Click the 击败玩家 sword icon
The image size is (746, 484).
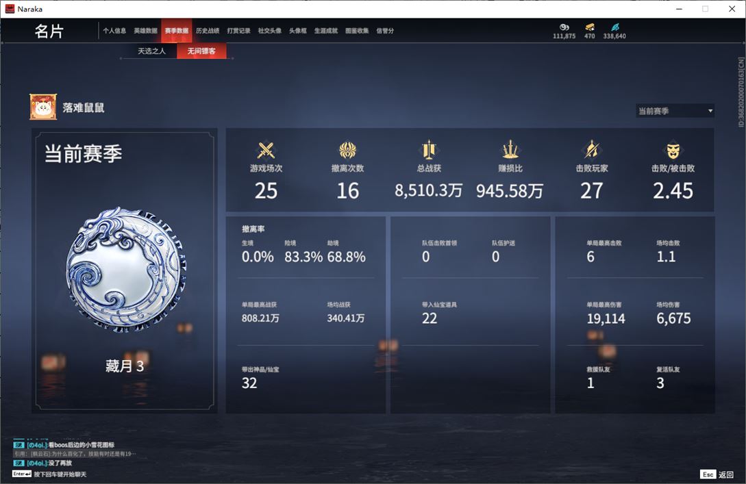pyautogui.click(x=591, y=150)
